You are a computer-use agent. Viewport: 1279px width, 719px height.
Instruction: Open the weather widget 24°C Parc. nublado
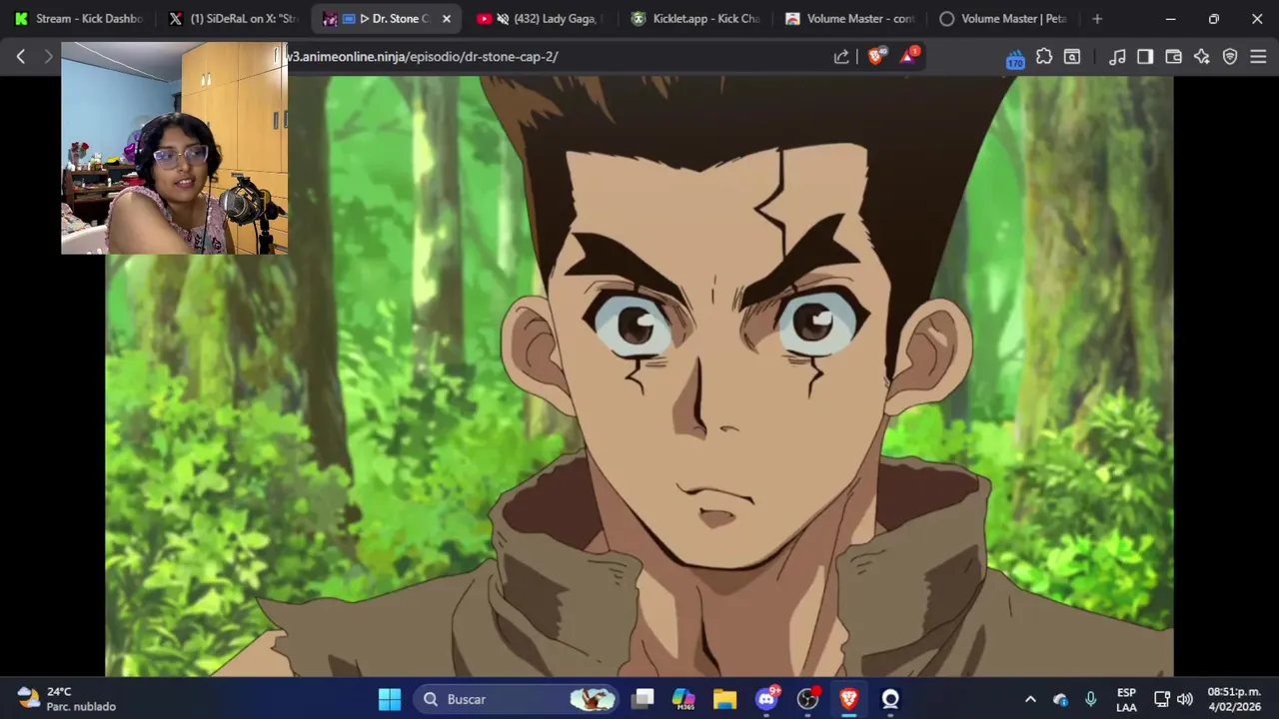point(66,699)
